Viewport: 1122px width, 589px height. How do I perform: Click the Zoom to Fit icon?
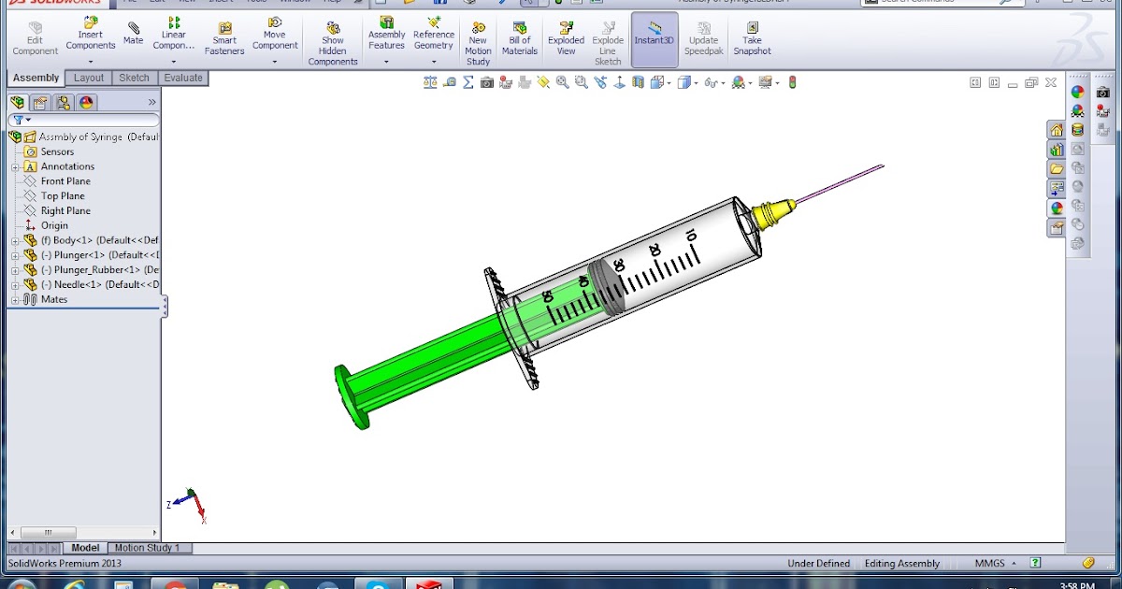[560, 82]
